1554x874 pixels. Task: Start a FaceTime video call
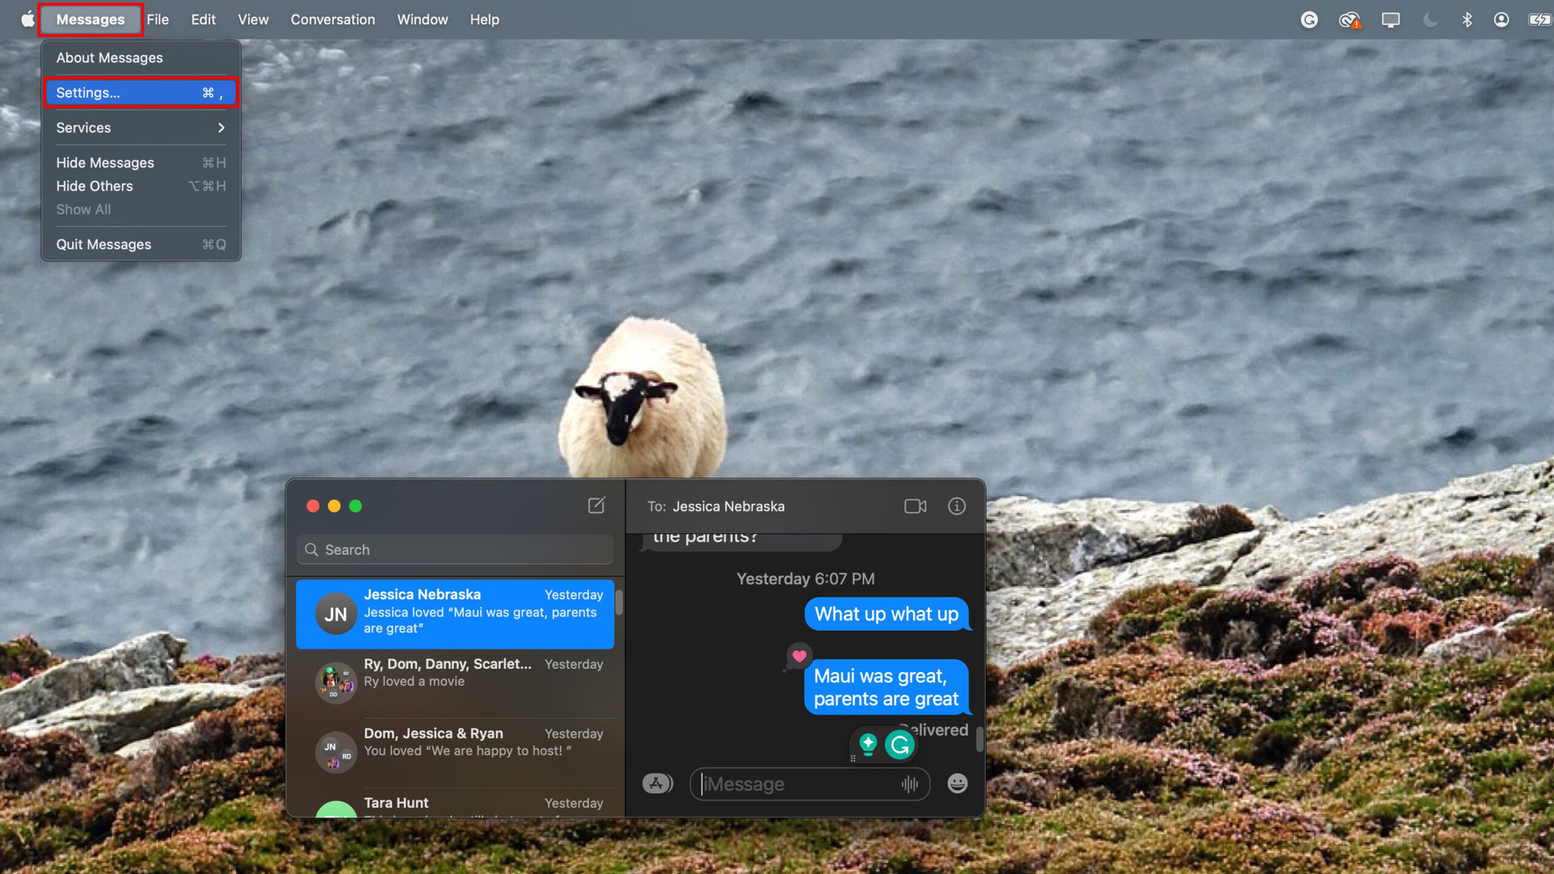tap(915, 507)
